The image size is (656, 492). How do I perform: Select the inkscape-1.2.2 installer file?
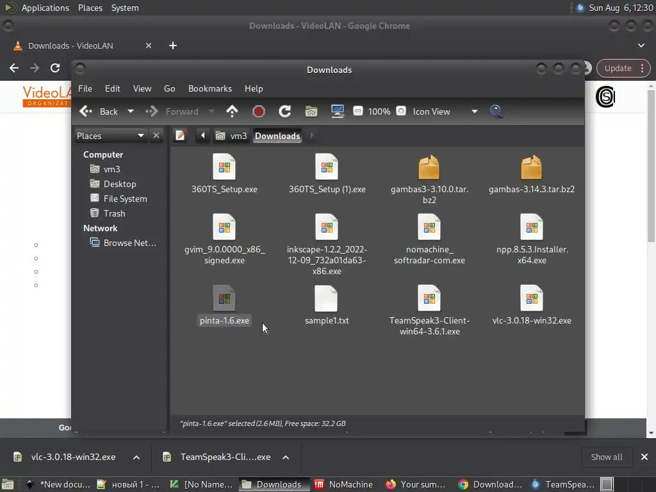pos(327,245)
